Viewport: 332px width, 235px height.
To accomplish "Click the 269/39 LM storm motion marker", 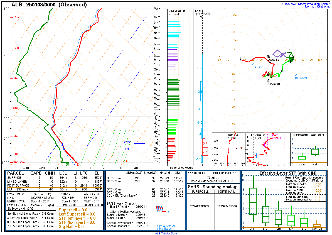I will pos(268,57).
